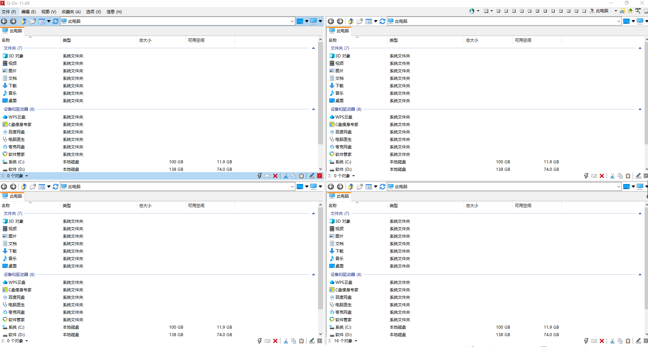Click the back arrow in bottom-right pane
Screen dimensions: 648x347
[x=331, y=187]
